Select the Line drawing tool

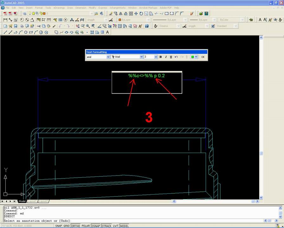(x=5, y=32)
